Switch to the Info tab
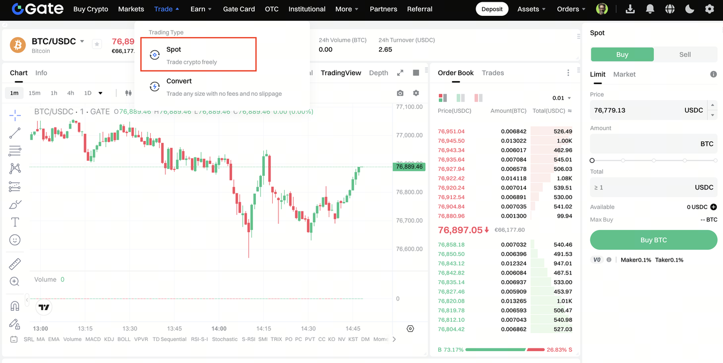723x363 pixels. pyautogui.click(x=41, y=73)
